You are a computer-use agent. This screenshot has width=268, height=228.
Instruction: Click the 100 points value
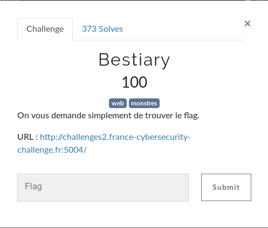pyautogui.click(x=134, y=82)
